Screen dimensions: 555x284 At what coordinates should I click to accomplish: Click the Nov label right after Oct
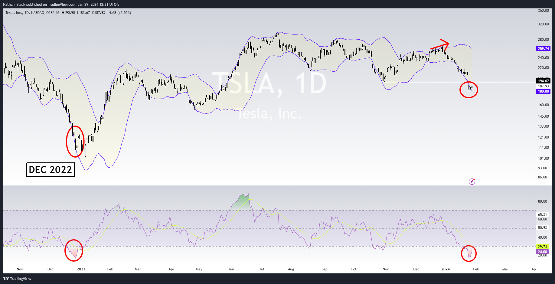point(386,269)
